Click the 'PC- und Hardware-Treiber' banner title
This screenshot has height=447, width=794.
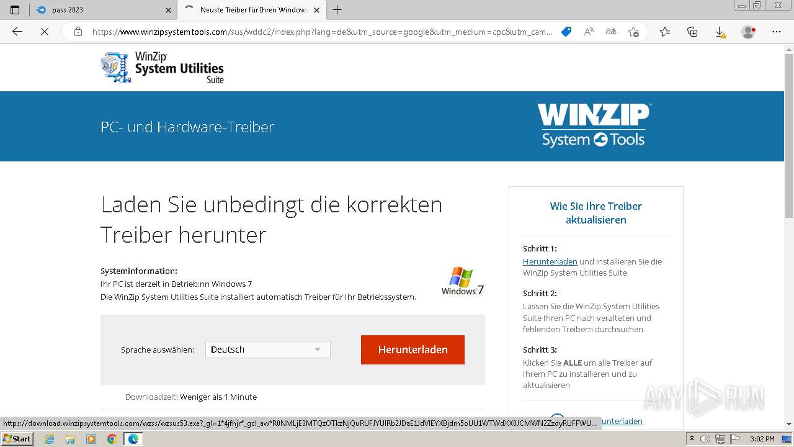pyautogui.click(x=187, y=127)
